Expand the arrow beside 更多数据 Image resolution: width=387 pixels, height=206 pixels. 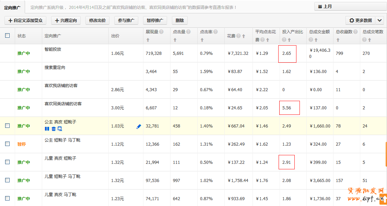(x=379, y=21)
